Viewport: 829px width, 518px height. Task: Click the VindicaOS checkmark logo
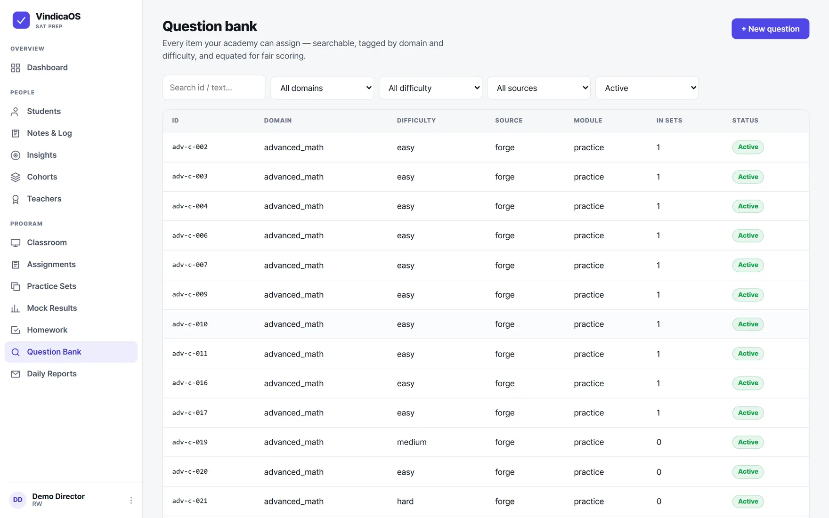21,20
